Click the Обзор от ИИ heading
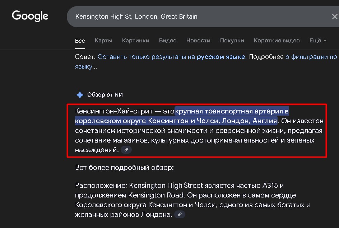Viewport: 339px width, 228px height. point(105,95)
